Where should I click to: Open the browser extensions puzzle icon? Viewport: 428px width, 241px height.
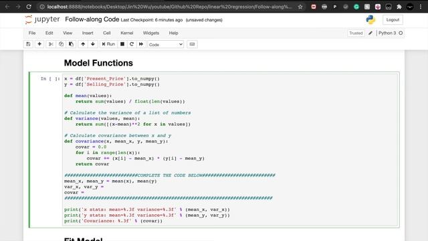pos(399,7)
